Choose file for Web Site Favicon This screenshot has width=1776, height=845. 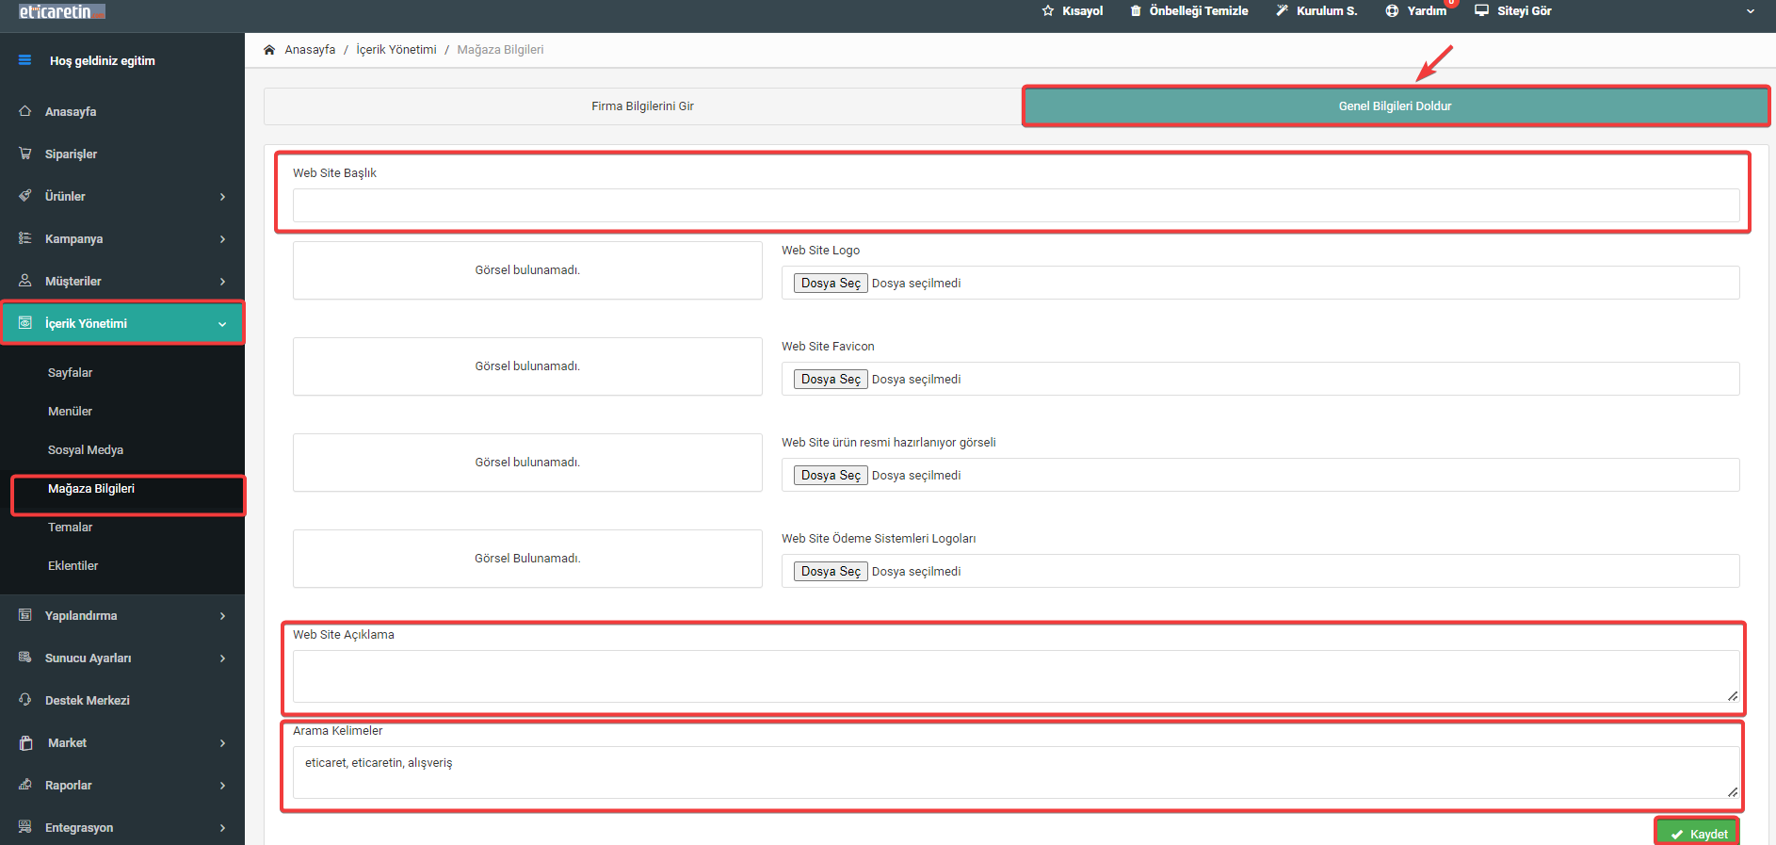click(x=831, y=379)
